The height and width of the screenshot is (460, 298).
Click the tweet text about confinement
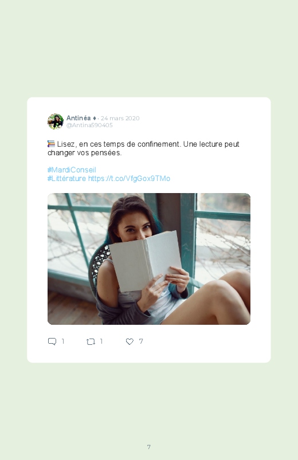[144, 148]
